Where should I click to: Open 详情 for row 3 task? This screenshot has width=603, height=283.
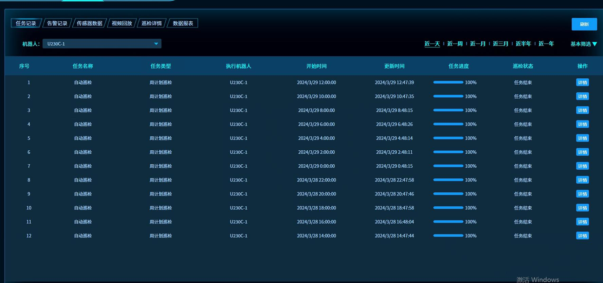pos(582,110)
